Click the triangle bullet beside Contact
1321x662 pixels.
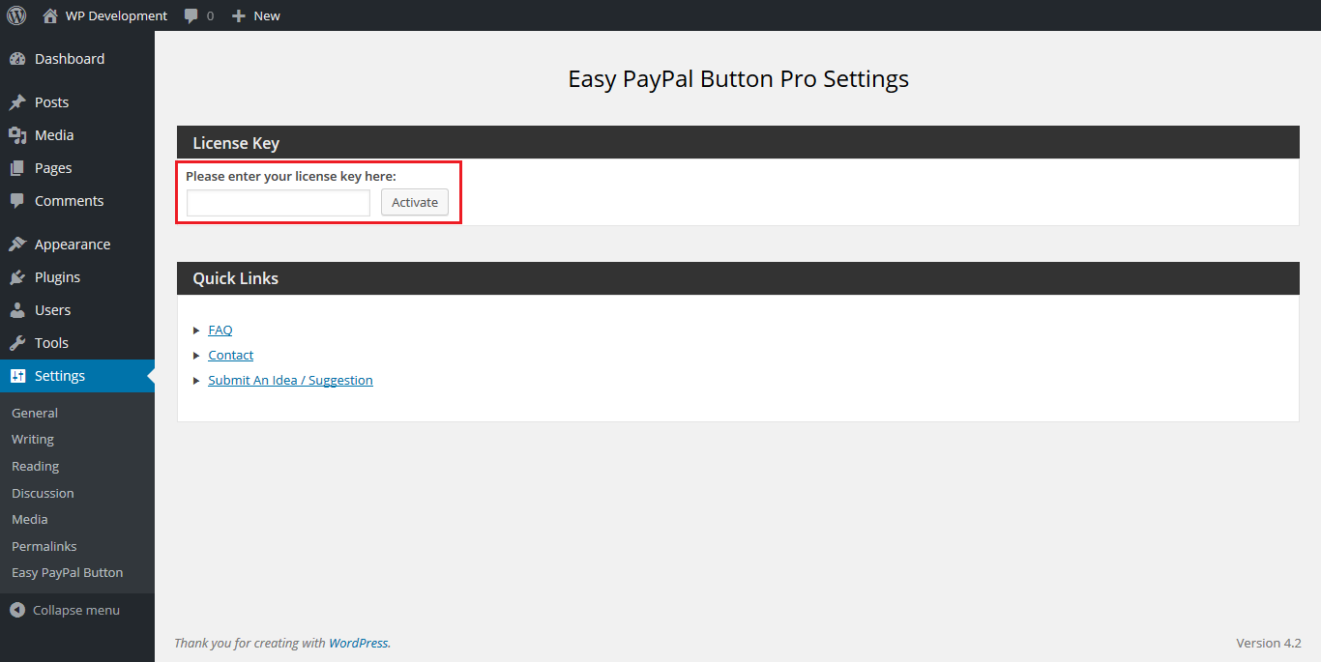tap(197, 356)
